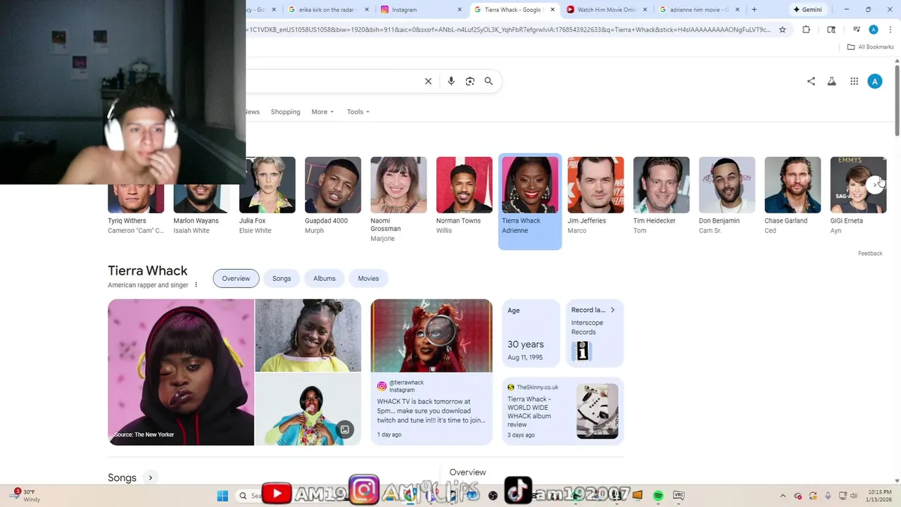This screenshot has height=507, width=901.
Task: Open the Chrome three-dot menu
Action: [x=890, y=30]
